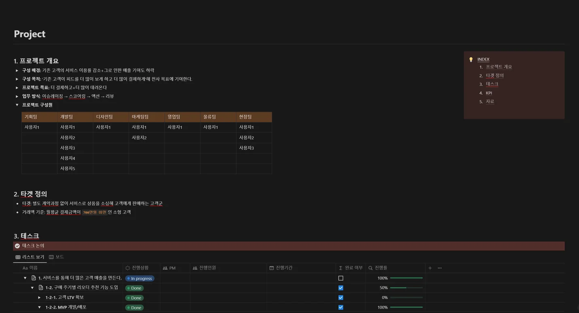Click the 2. 타겟 정의 heading
Image resolution: width=579 pixels, height=313 pixels.
30,194
